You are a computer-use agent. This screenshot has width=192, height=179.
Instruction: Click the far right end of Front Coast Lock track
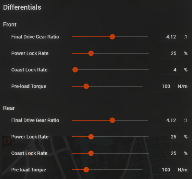(x=148, y=70)
